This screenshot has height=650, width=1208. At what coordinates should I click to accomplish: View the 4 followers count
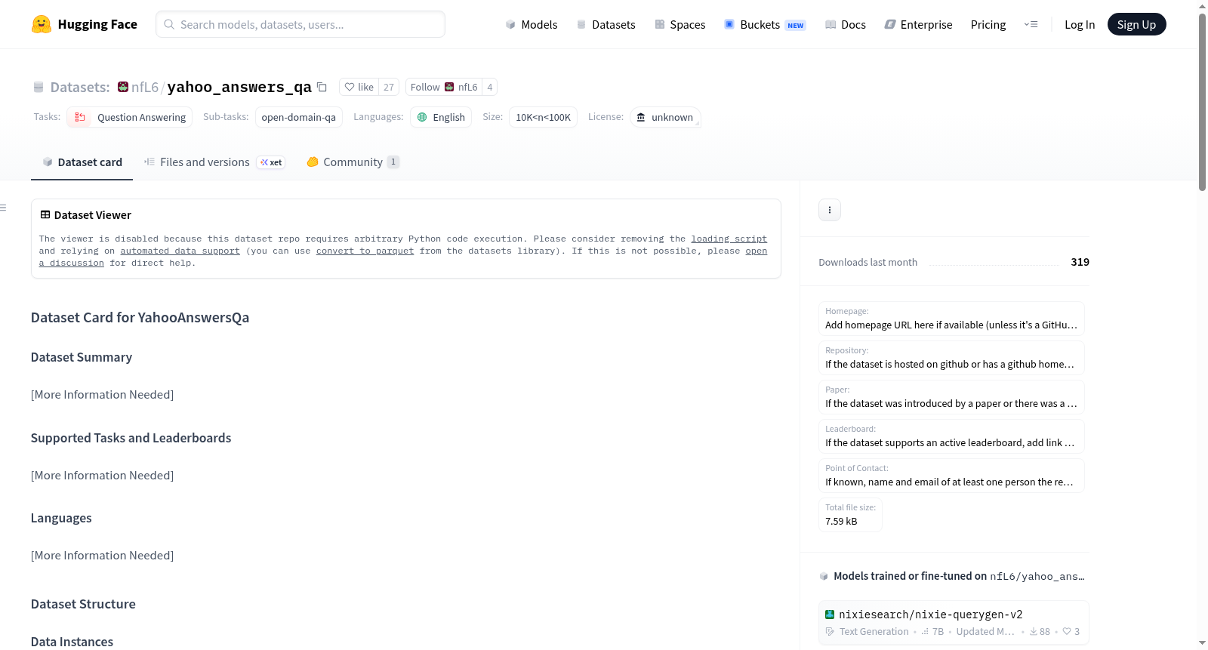click(x=490, y=87)
